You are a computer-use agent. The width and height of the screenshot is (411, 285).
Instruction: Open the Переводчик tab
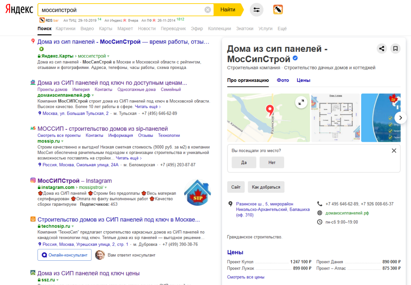tap(173, 29)
